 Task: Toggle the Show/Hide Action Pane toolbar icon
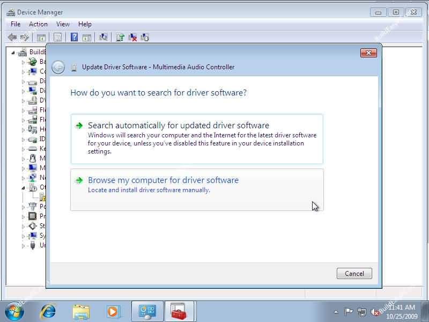86,38
